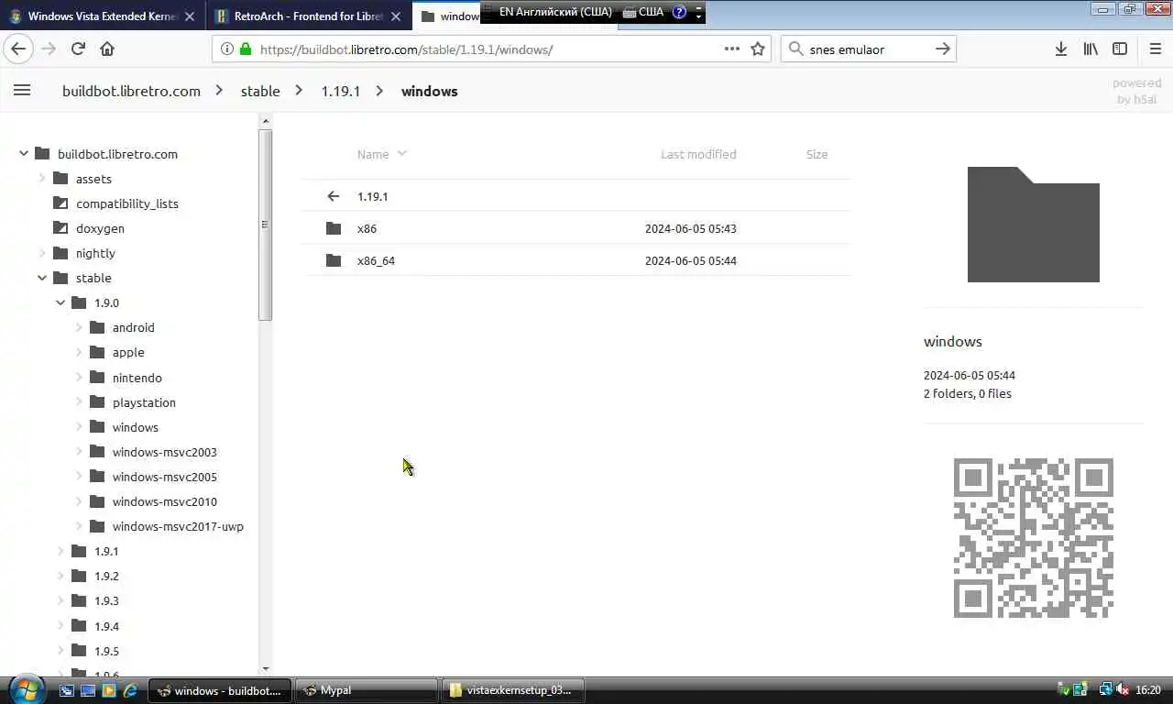Viewport: 1173px width, 704px height.
Task: Open the x86_64 folder link
Action: [x=376, y=260]
